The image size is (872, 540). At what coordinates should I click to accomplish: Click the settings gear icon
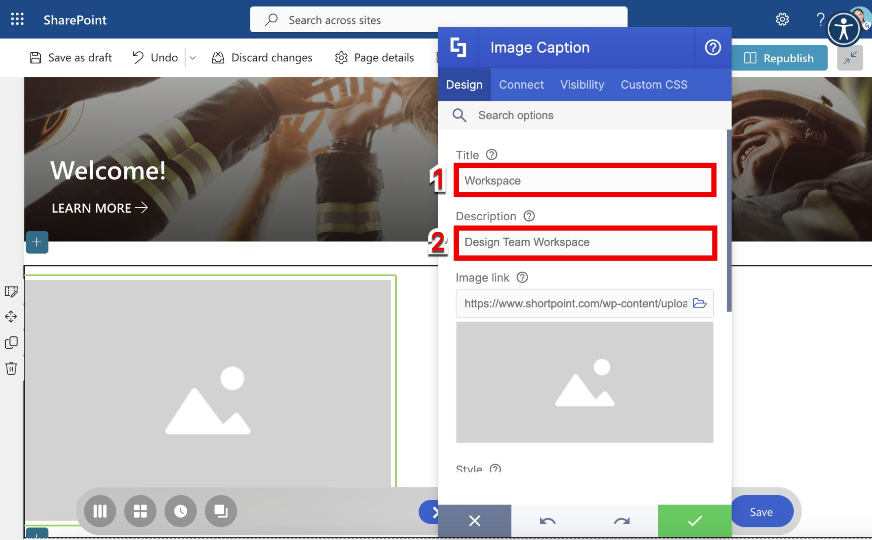click(x=782, y=19)
